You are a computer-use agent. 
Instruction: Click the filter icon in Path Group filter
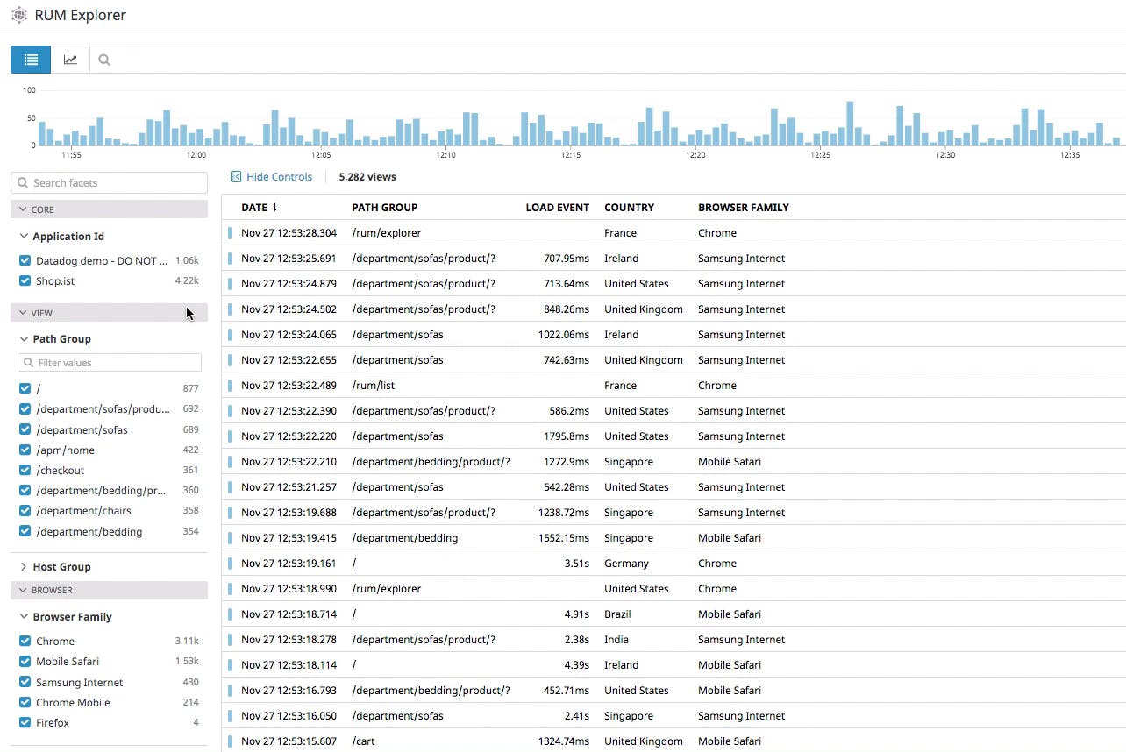(29, 363)
